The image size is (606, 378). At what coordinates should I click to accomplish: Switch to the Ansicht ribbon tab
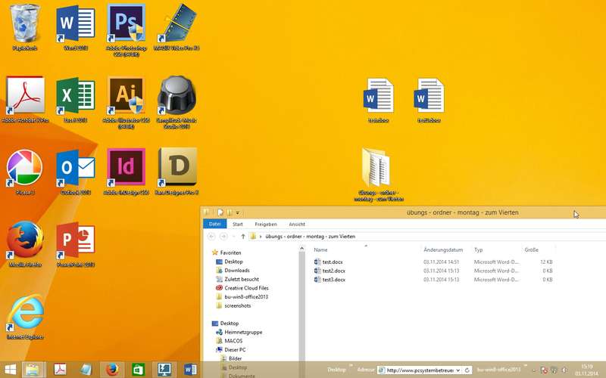[297, 225]
